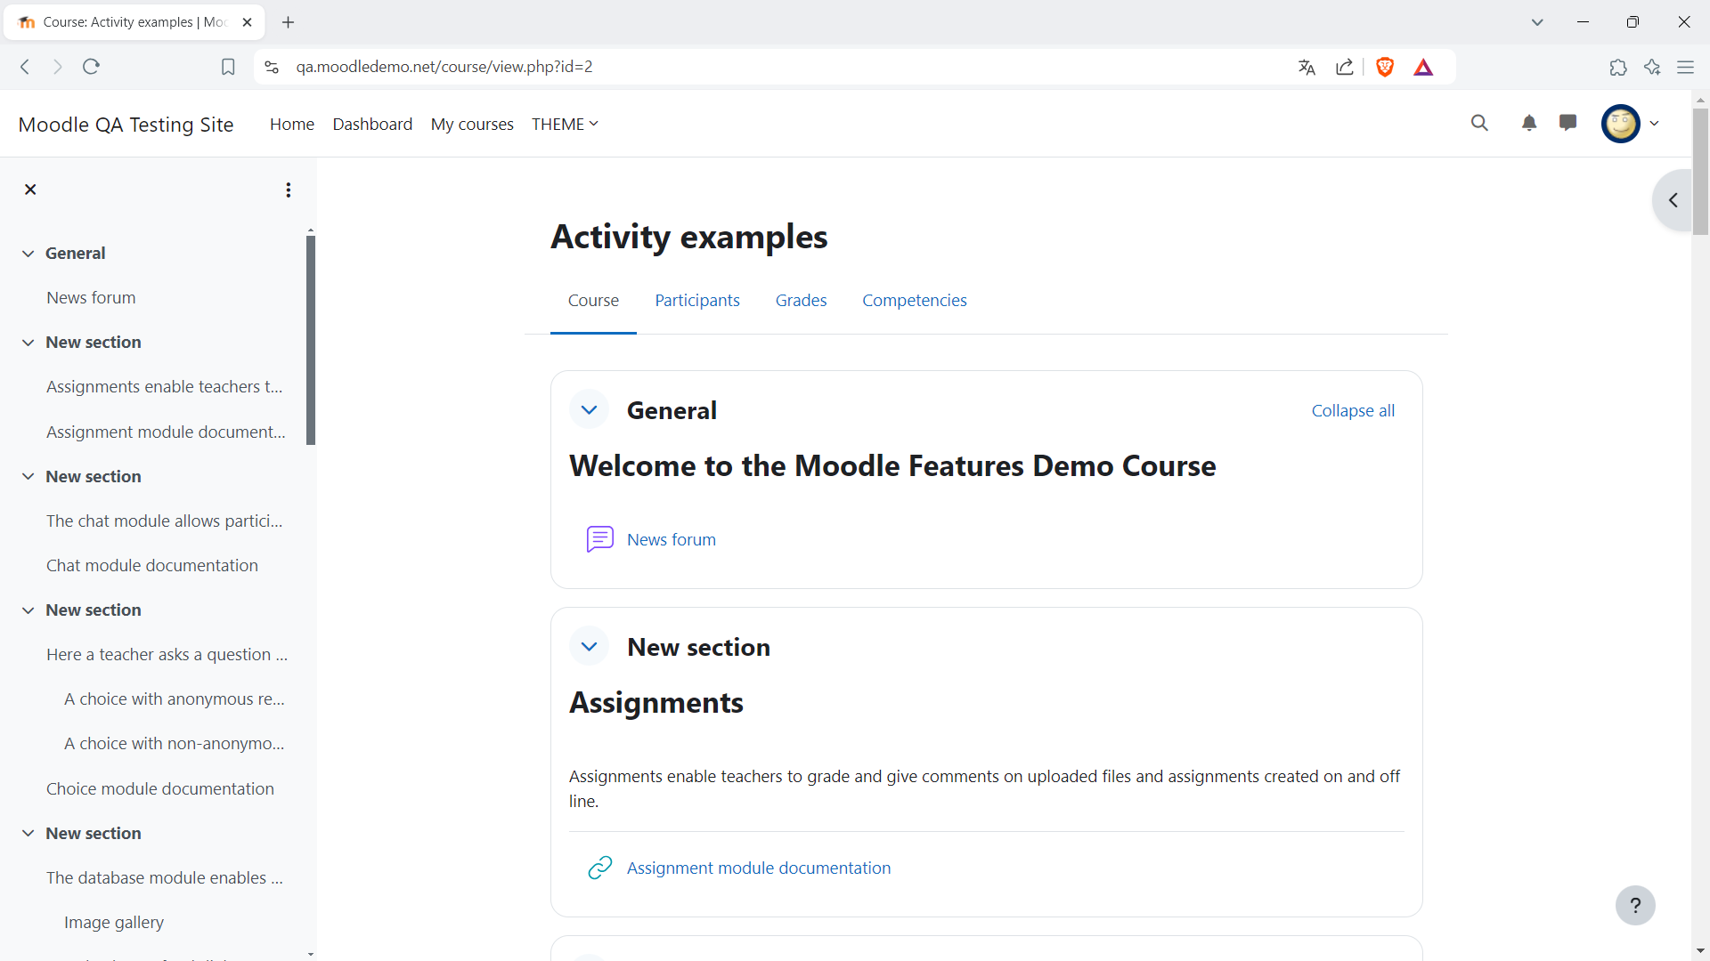Open Assignment module documentation link
Image resolution: width=1710 pixels, height=961 pixels.
click(x=759, y=868)
